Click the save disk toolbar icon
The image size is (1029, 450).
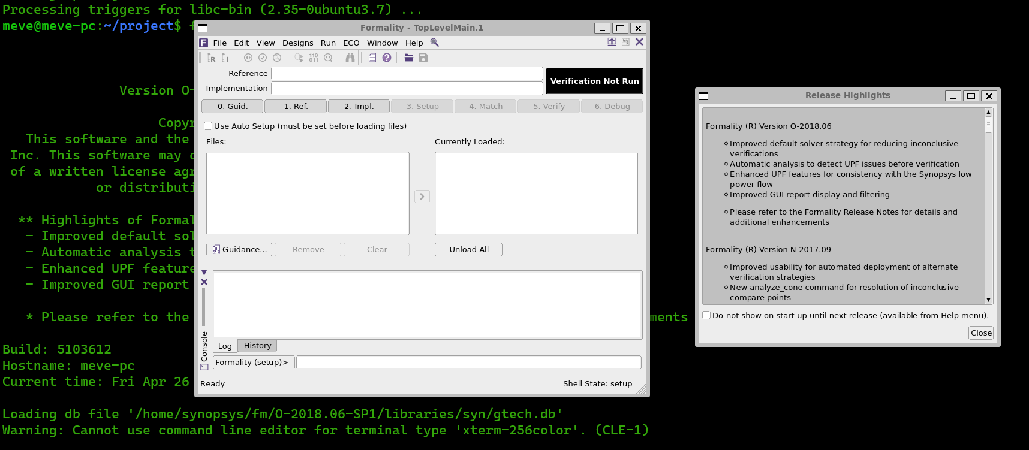(423, 58)
